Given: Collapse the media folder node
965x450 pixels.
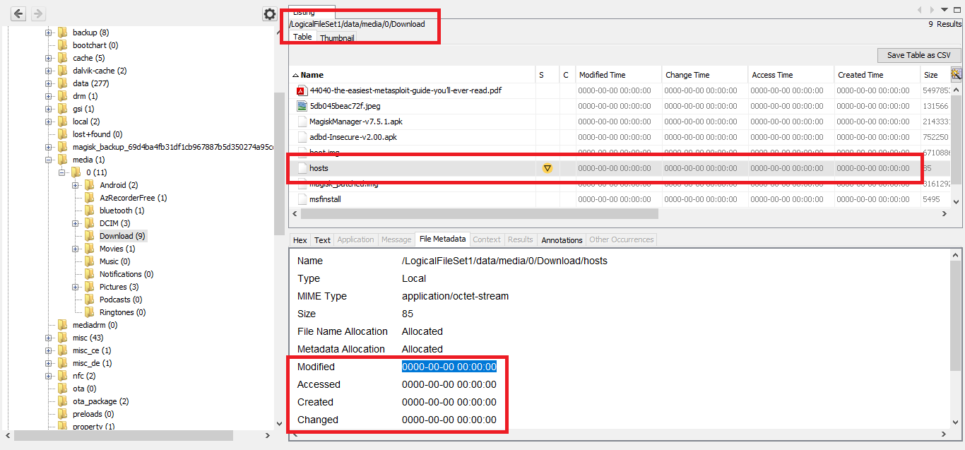Looking at the screenshot, I should [x=49, y=160].
